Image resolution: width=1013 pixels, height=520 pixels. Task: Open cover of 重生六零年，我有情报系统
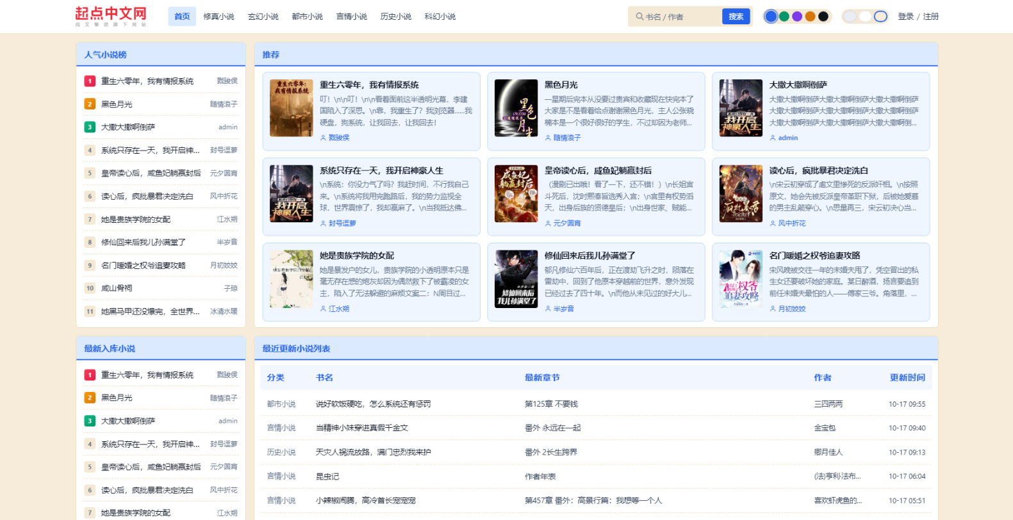click(x=292, y=108)
